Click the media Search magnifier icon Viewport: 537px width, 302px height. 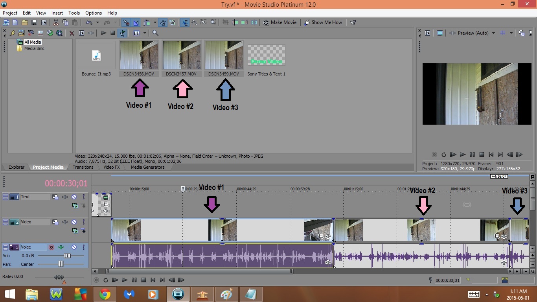155,33
